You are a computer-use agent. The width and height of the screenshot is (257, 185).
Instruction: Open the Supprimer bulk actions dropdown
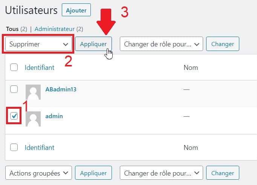[39, 44]
